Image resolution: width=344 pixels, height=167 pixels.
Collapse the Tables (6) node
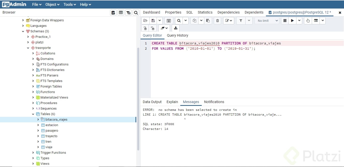[x=33, y=114]
